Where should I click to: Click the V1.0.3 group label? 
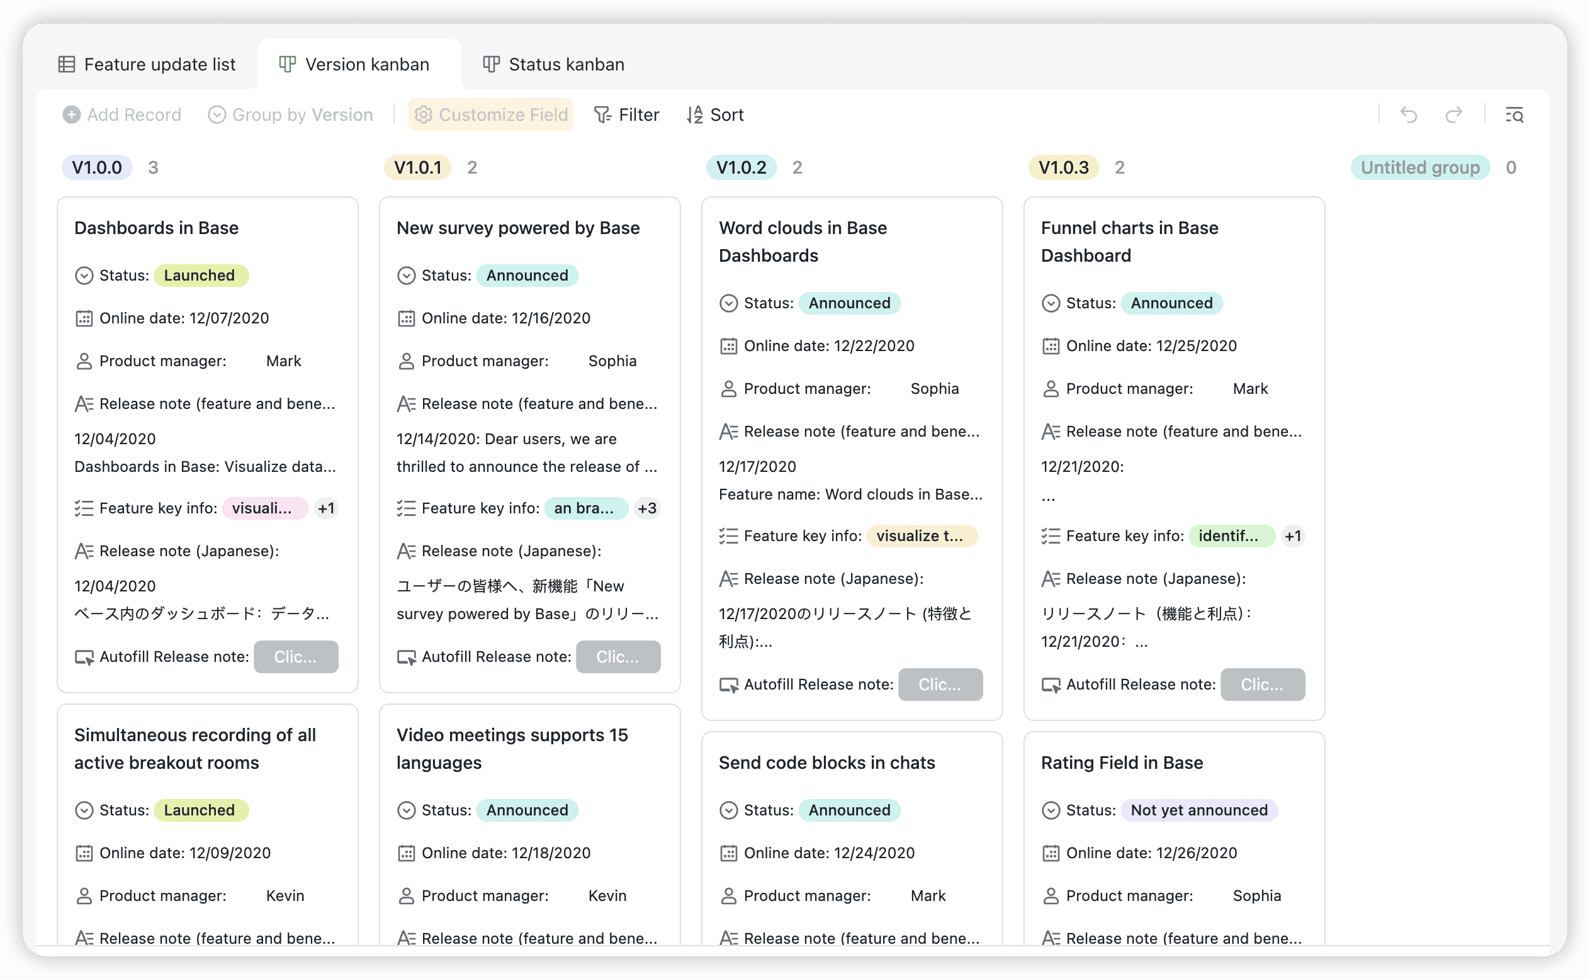pyautogui.click(x=1063, y=168)
